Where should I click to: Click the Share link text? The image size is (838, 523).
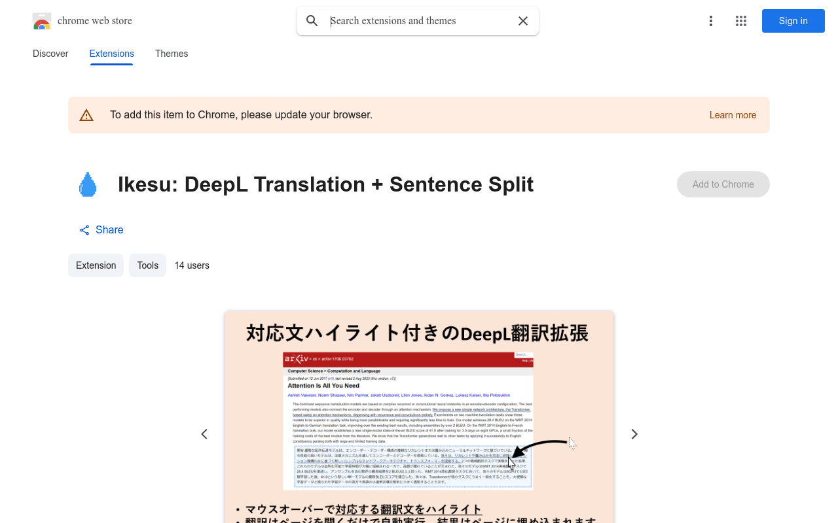(109, 230)
